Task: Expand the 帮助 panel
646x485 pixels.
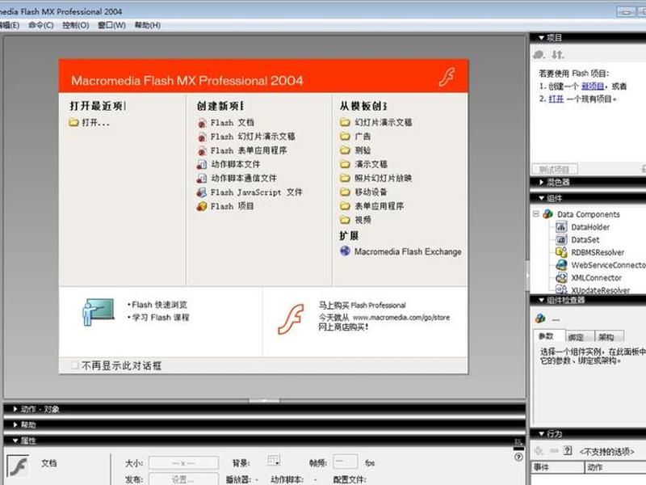Action: 15,425
